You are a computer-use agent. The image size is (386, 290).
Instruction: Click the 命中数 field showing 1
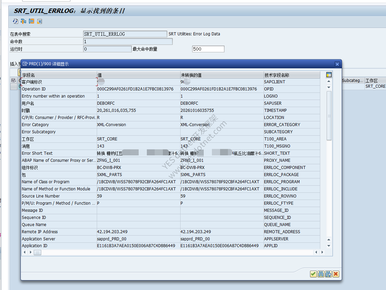click(x=128, y=41)
